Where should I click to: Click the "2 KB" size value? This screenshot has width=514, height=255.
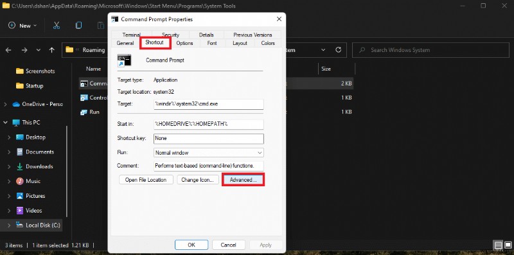[x=346, y=84]
